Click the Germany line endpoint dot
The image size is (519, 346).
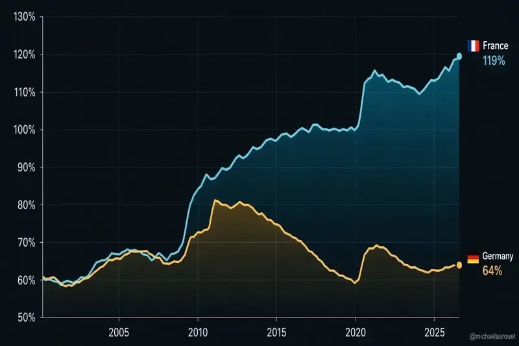click(x=459, y=265)
